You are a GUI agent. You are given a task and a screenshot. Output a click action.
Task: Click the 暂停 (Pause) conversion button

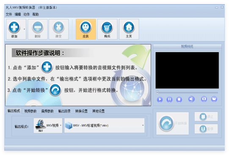point(206,129)
